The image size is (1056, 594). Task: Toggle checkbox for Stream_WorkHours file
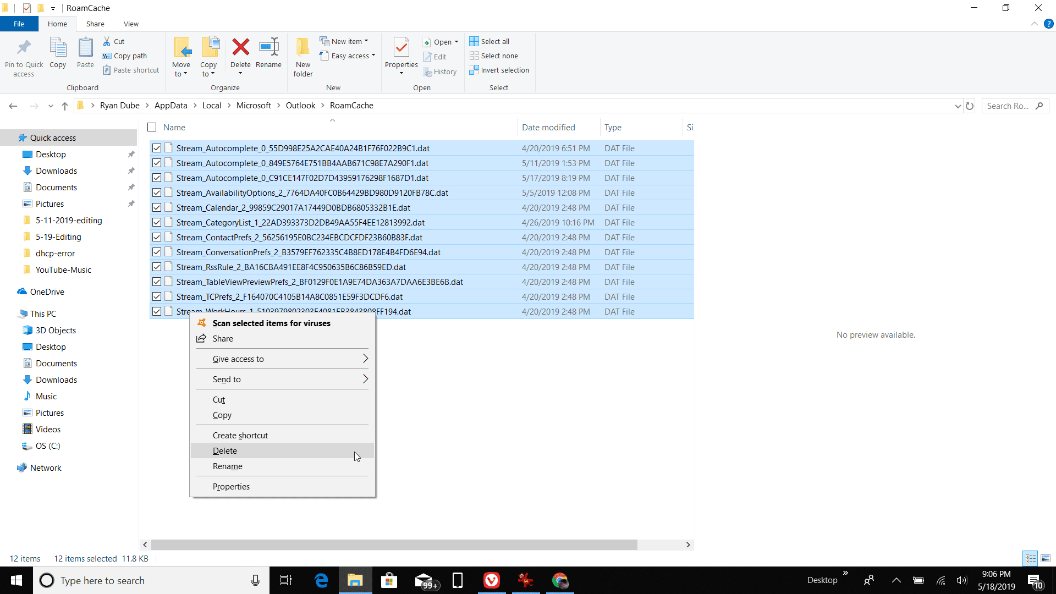[x=157, y=311]
